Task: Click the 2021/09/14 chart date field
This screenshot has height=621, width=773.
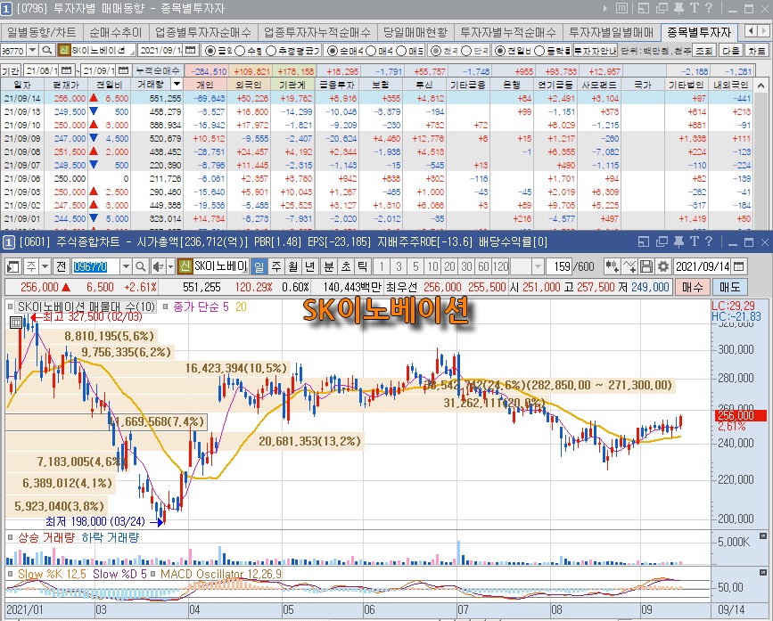Action: tap(702, 267)
